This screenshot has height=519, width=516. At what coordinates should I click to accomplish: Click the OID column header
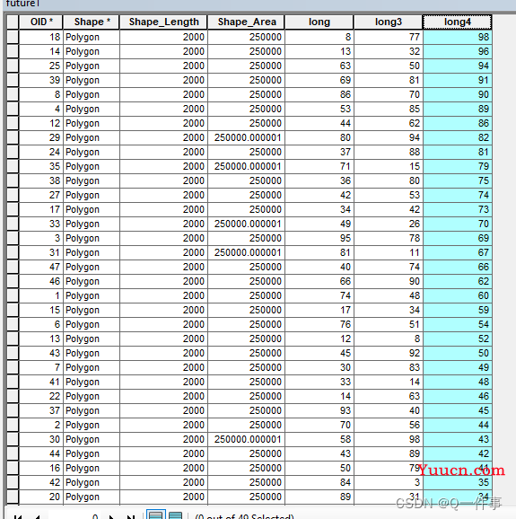pos(41,22)
